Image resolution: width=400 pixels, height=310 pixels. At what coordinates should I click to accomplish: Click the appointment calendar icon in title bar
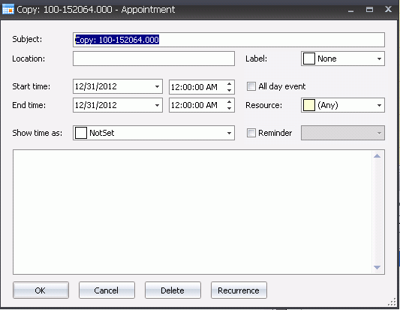[8, 9]
